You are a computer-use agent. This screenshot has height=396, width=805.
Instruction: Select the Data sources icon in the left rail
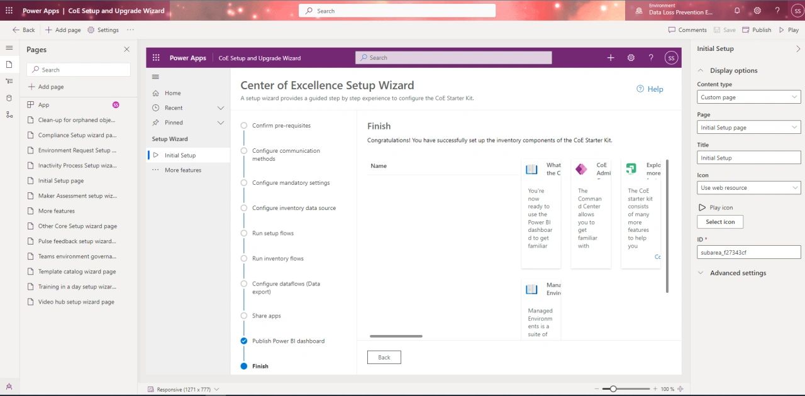[9, 97]
